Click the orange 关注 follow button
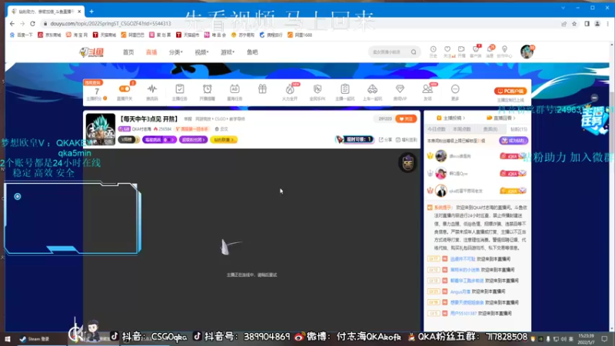This screenshot has width=615, height=346. pos(406,119)
